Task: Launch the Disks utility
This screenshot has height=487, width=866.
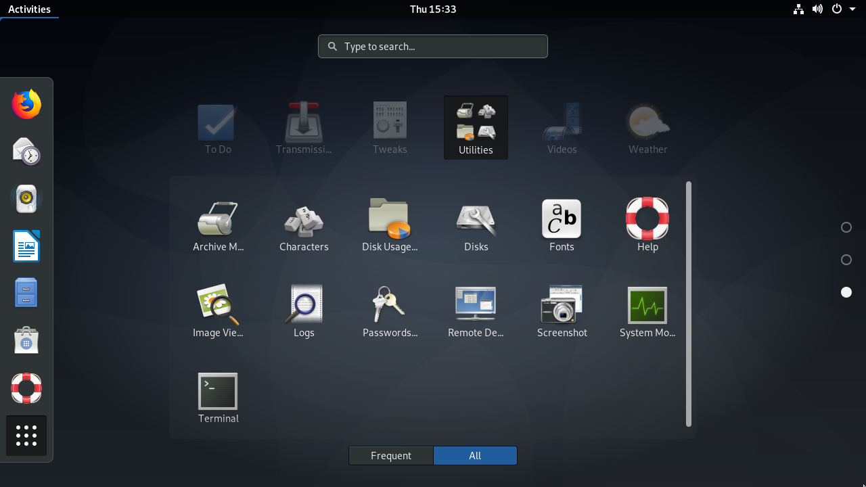Action: pyautogui.click(x=476, y=226)
